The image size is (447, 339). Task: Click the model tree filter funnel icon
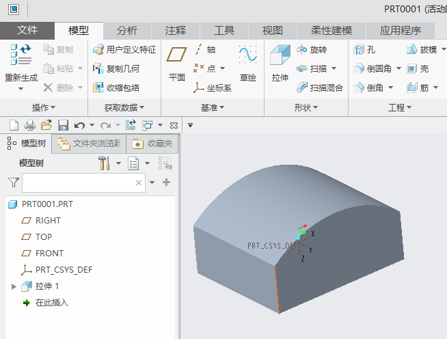[13, 182]
